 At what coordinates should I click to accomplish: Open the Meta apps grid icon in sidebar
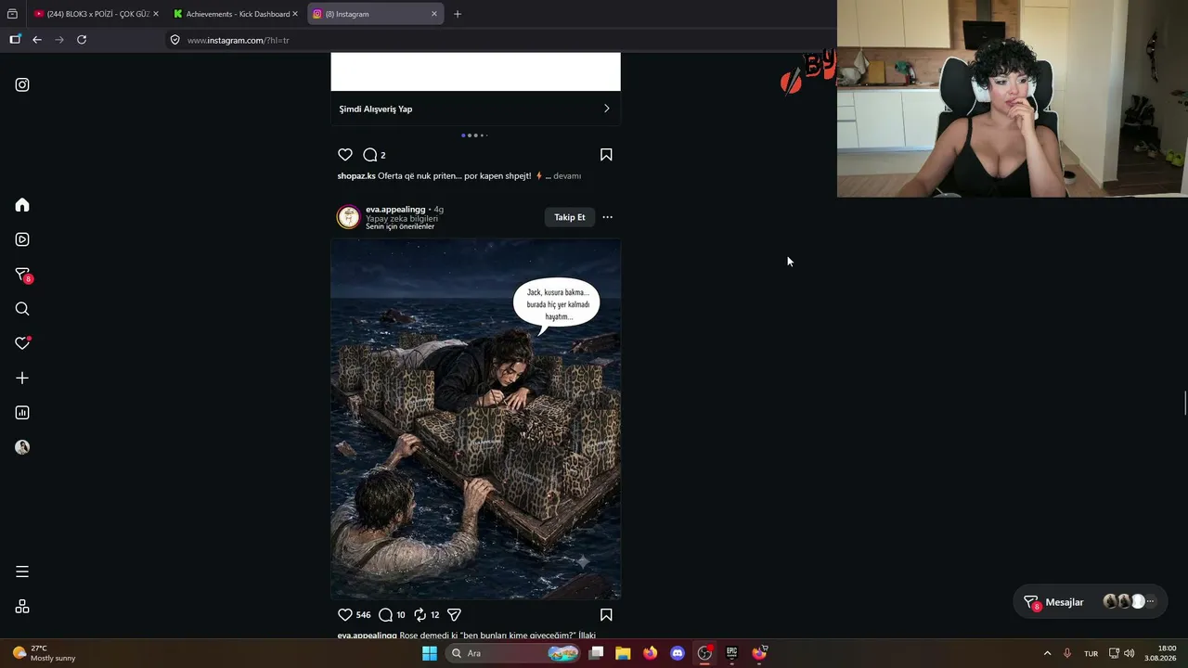click(22, 607)
